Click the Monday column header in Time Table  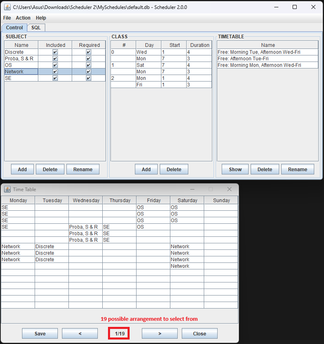click(x=18, y=200)
